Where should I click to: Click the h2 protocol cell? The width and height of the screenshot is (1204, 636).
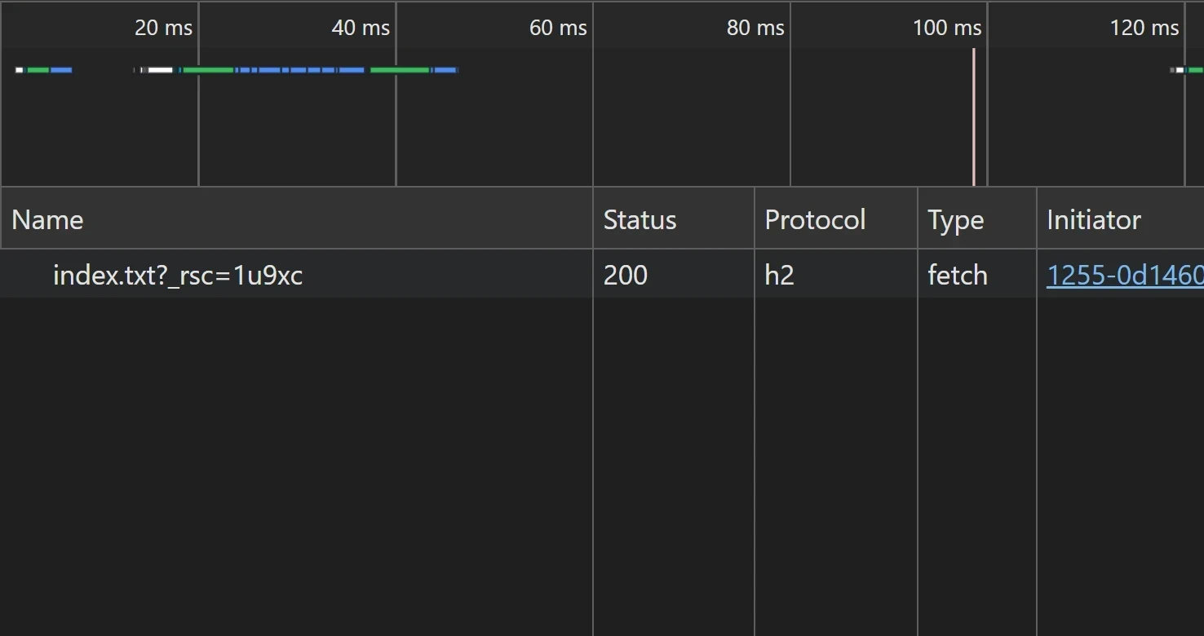coord(779,276)
